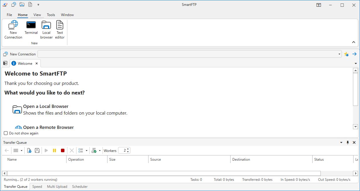Pin the Transfer Queue panel
The height and width of the screenshot is (191, 360).
click(348, 143)
